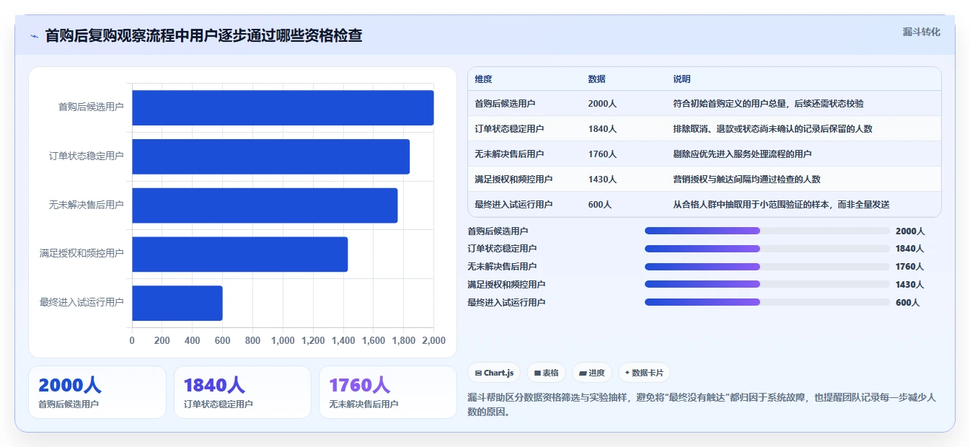
Task: Click the 600 tick on the chart axis
Action: point(222,340)
